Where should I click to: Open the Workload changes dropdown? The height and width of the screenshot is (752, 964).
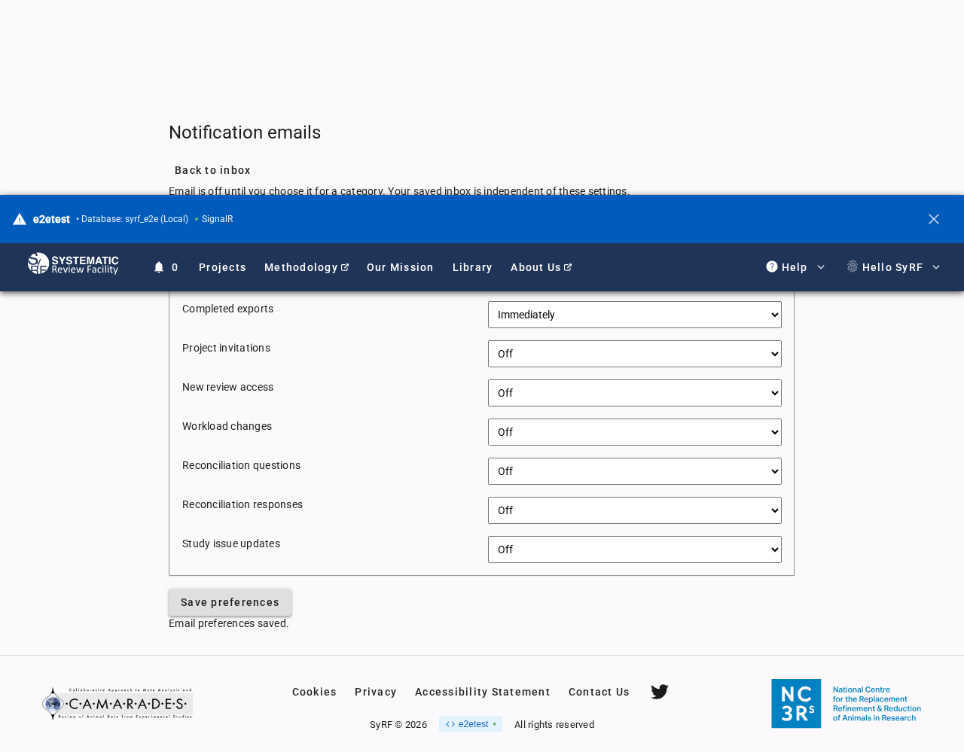pyautogui.click(x=635, y=432)
